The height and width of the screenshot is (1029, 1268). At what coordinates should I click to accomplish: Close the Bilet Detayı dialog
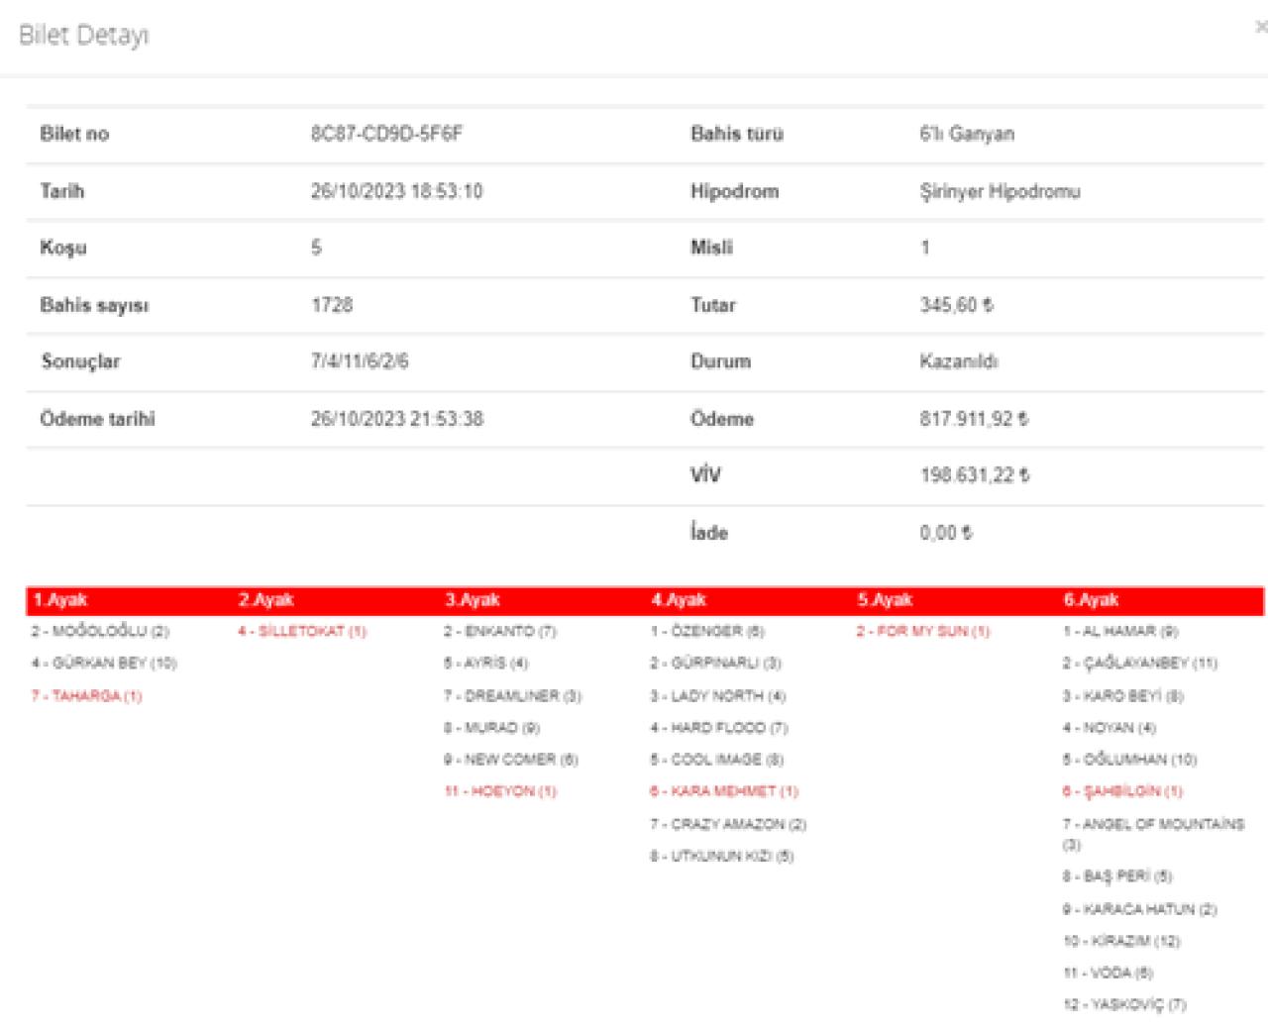[x=1260, y=28]
